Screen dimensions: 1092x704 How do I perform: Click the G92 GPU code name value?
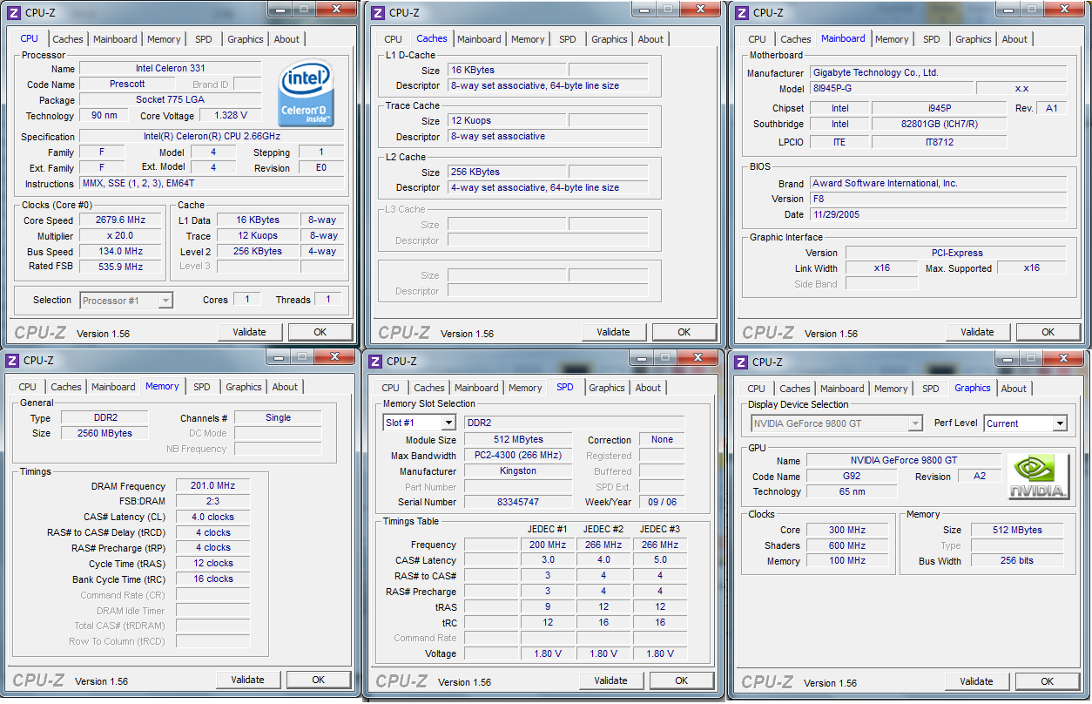tap(852, 477)
